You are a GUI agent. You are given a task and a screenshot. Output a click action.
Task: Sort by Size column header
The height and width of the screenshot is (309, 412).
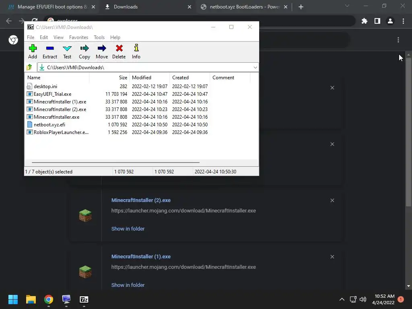tap(109, 78)
